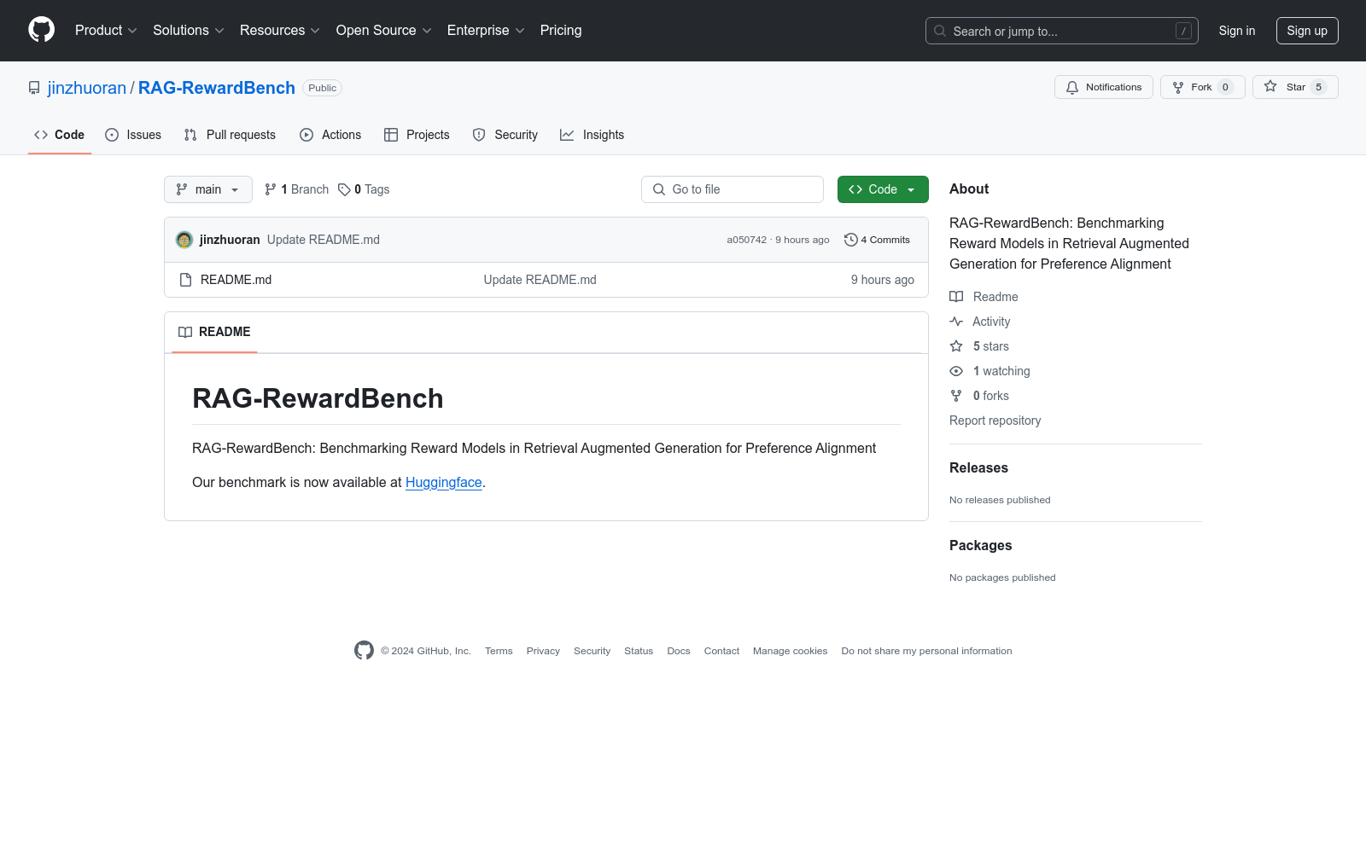Viewport: 1366px width, 853px height.
Task: Star the repository
Action: click(1295, 87)
